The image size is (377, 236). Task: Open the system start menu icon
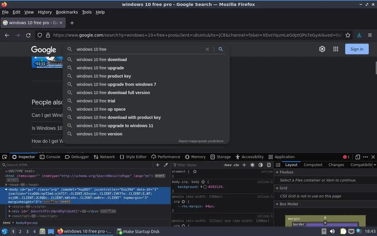click(5, 232)
